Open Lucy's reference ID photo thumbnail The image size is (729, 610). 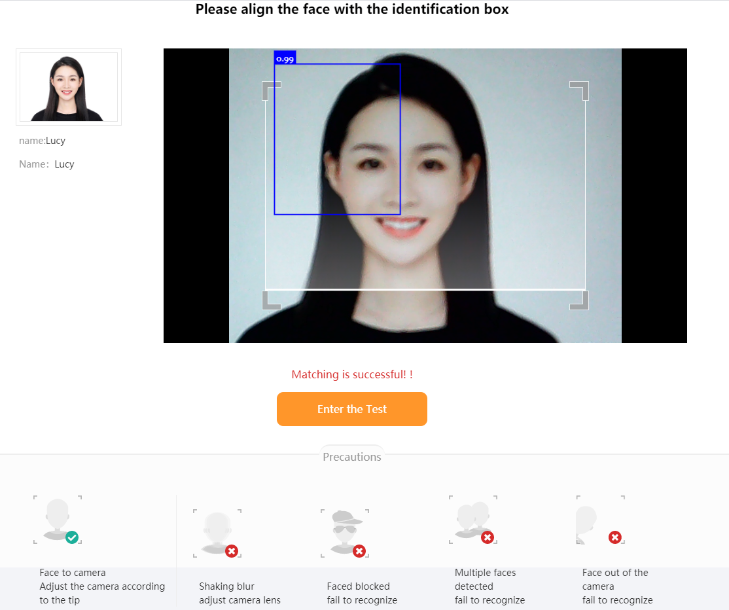[69, 87]
